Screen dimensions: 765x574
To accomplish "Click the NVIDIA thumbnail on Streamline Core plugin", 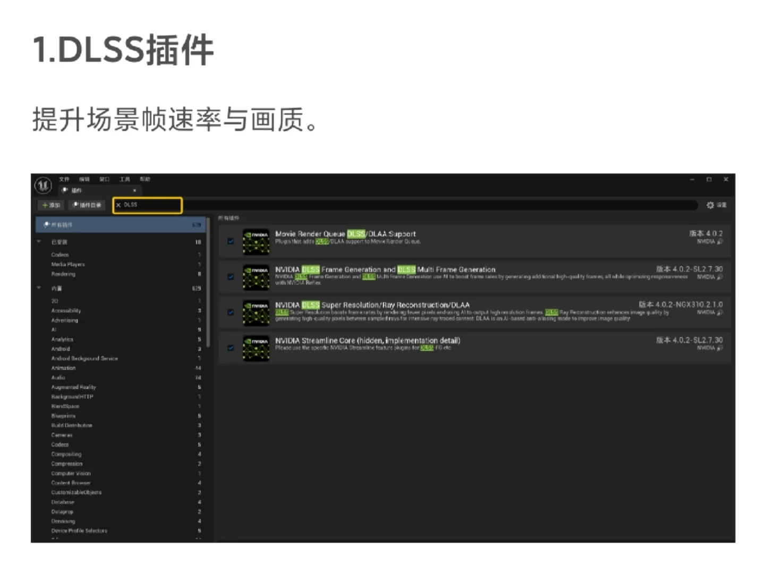I will [x=256, y=348].
